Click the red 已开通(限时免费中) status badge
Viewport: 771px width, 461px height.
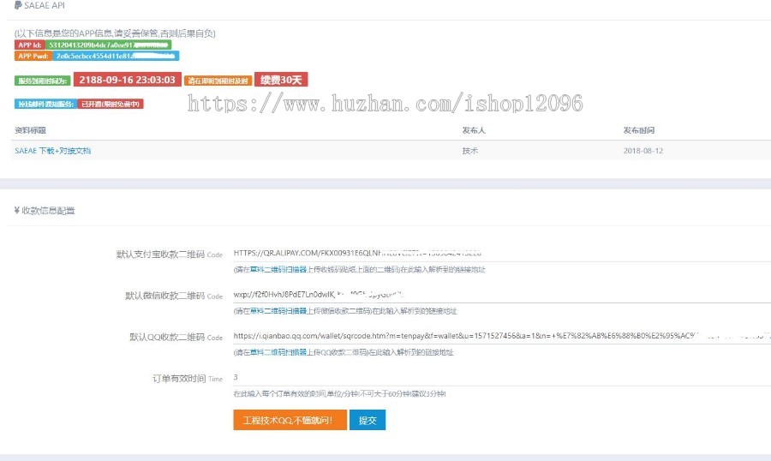111,104
